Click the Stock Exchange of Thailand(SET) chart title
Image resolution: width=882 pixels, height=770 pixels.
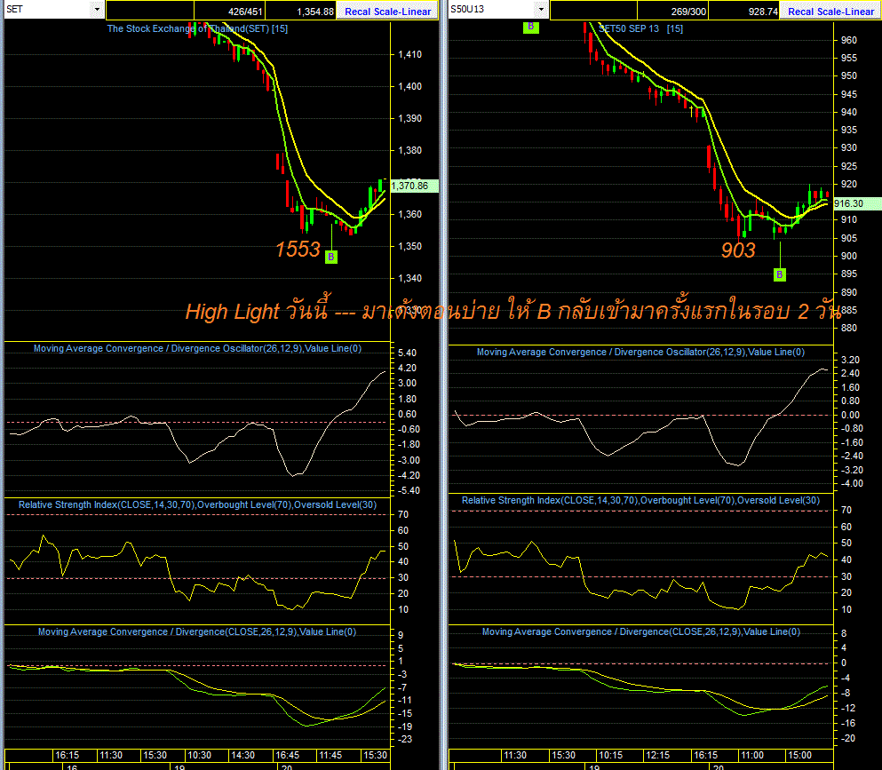pos(197,28)
